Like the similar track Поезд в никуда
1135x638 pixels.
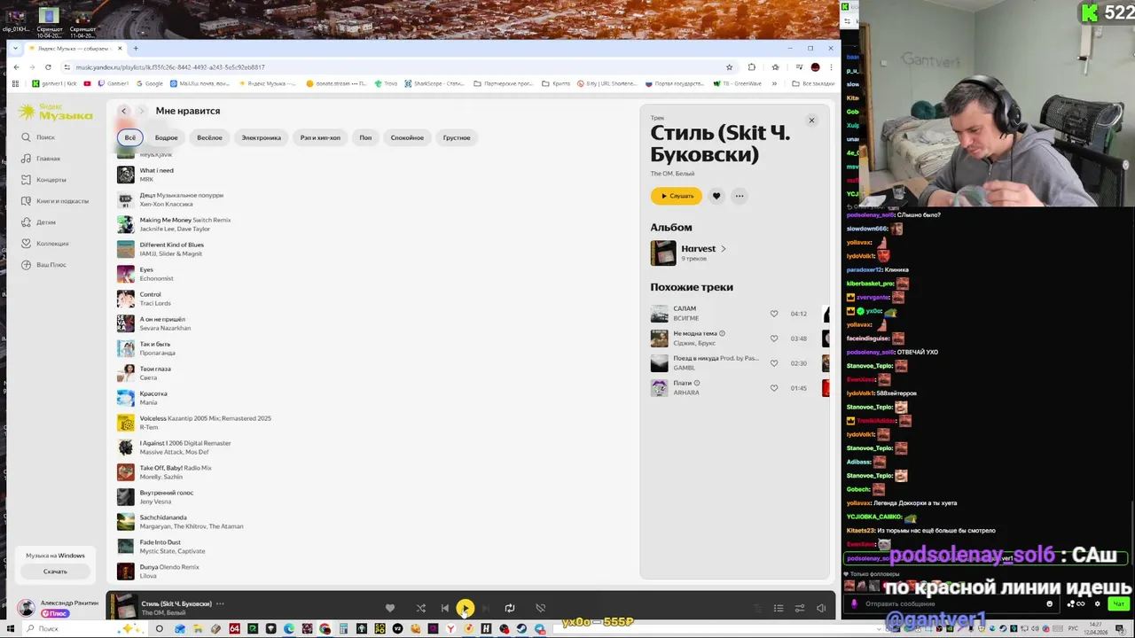tap(773, 363)
